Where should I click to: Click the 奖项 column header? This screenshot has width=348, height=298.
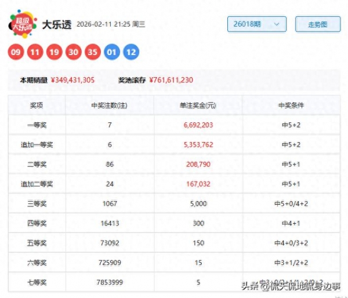point(37,106)
